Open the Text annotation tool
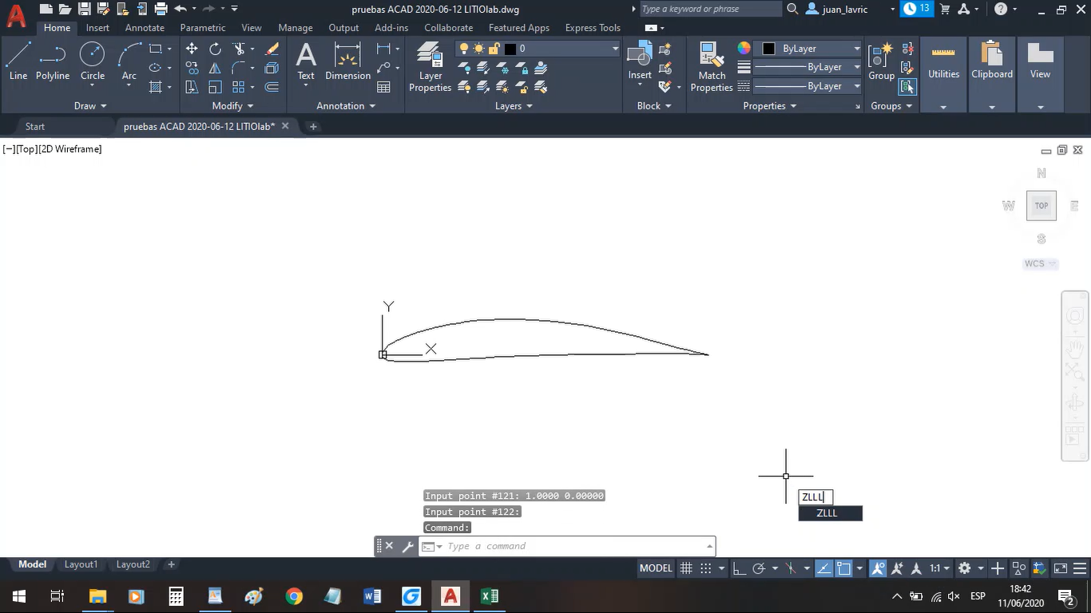 (x=306, y=61)
